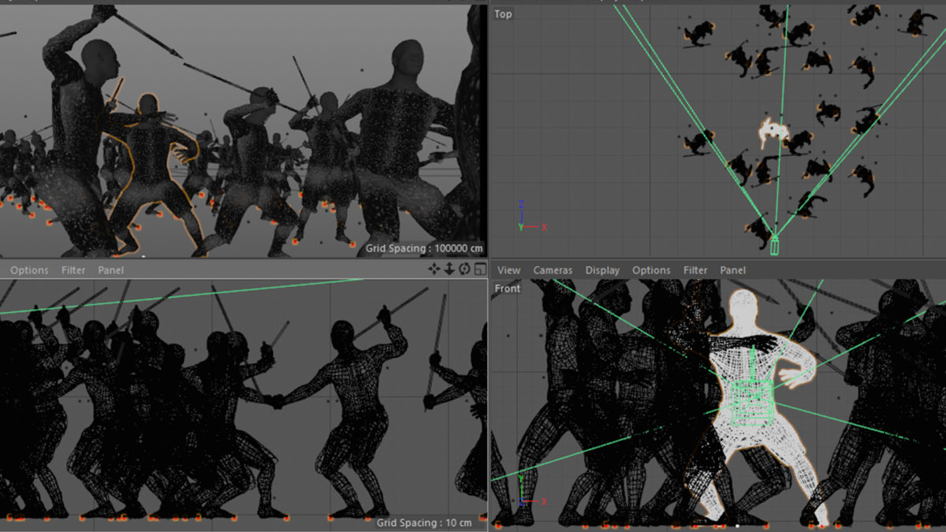Open Options menu in bottom-left viewport
The height and width of the screenshot is (532, 946).
coord(29,270)
